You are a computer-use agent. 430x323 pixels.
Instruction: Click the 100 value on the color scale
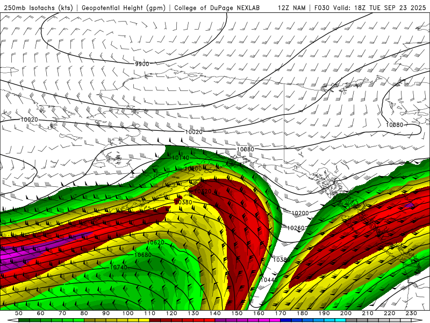point(128,313)
